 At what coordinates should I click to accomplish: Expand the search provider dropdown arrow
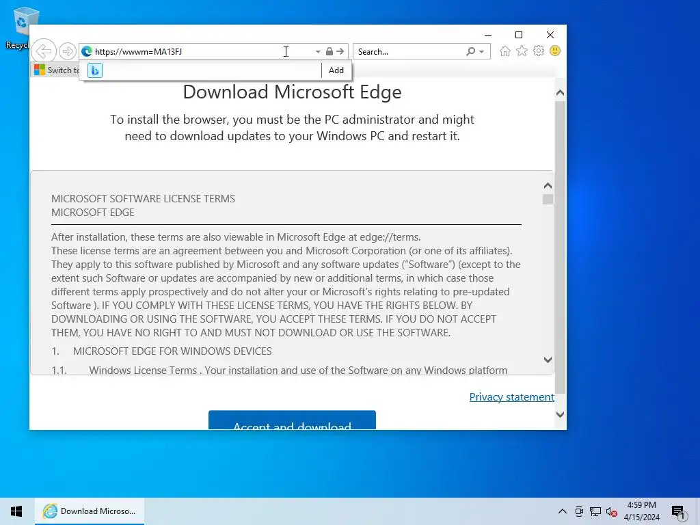pos(482,52)
